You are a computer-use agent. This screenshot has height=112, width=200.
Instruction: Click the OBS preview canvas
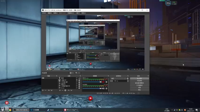click(x=95, y=43)
